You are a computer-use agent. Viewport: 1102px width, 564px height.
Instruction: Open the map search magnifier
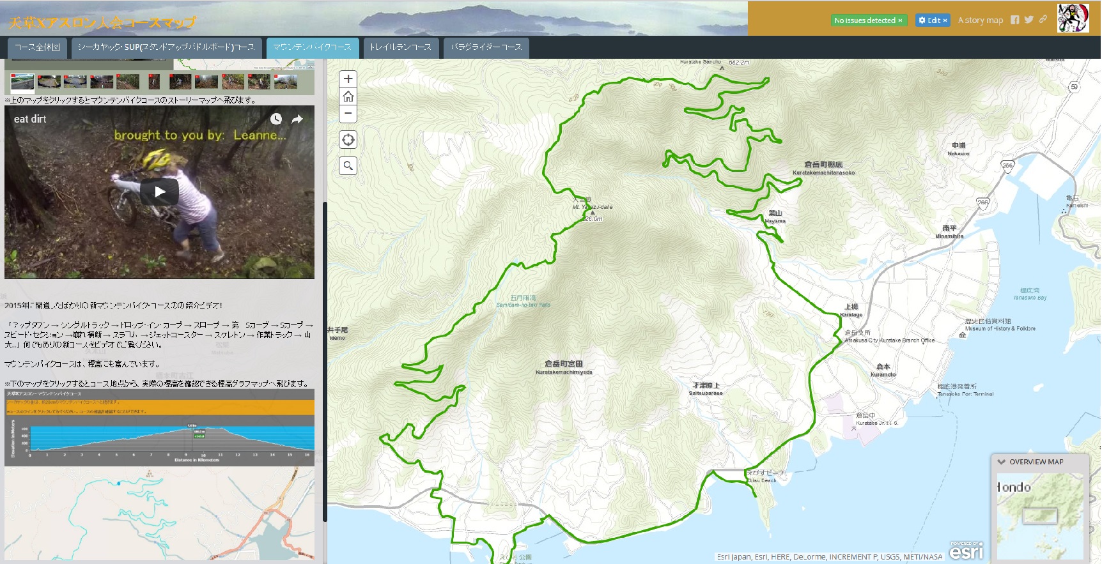pos(348,166)
